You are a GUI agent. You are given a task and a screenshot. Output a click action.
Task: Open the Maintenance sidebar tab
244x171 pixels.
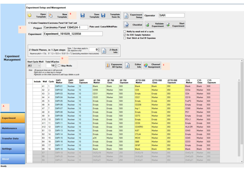[x=13, y=128]
